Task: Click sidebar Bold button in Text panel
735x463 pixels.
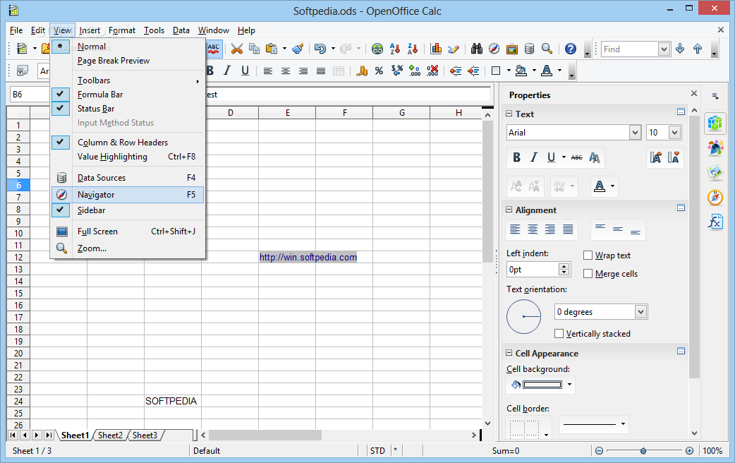Action: tap(516, 157)
